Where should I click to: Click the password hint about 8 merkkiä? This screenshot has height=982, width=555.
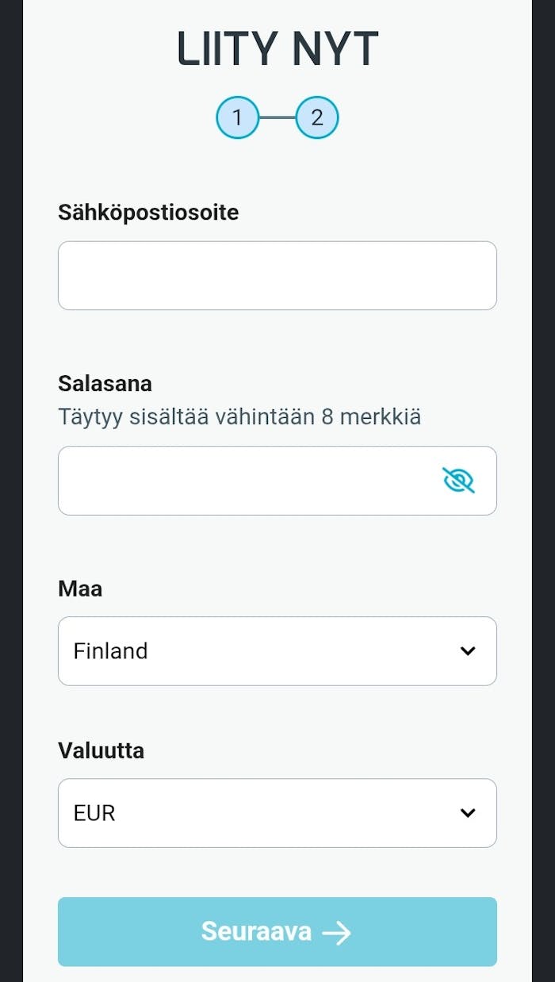(x=239, y=416)
